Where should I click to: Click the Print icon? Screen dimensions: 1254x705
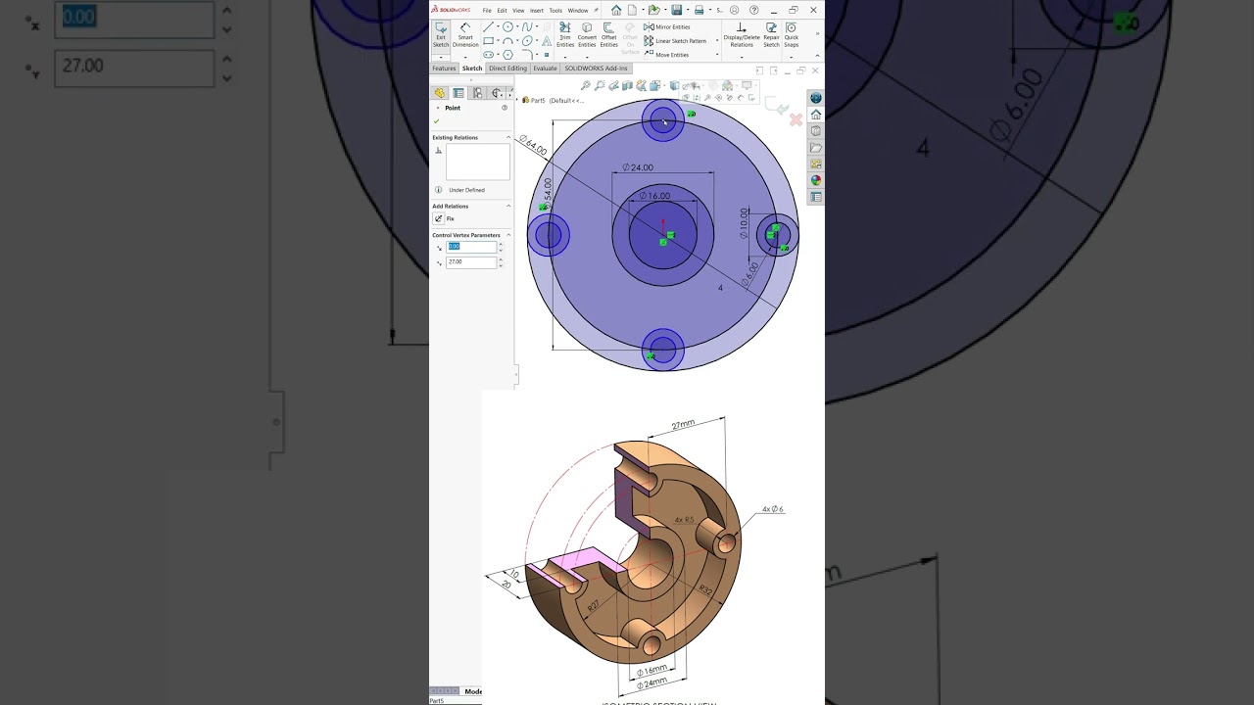click(x=699, y=10)
